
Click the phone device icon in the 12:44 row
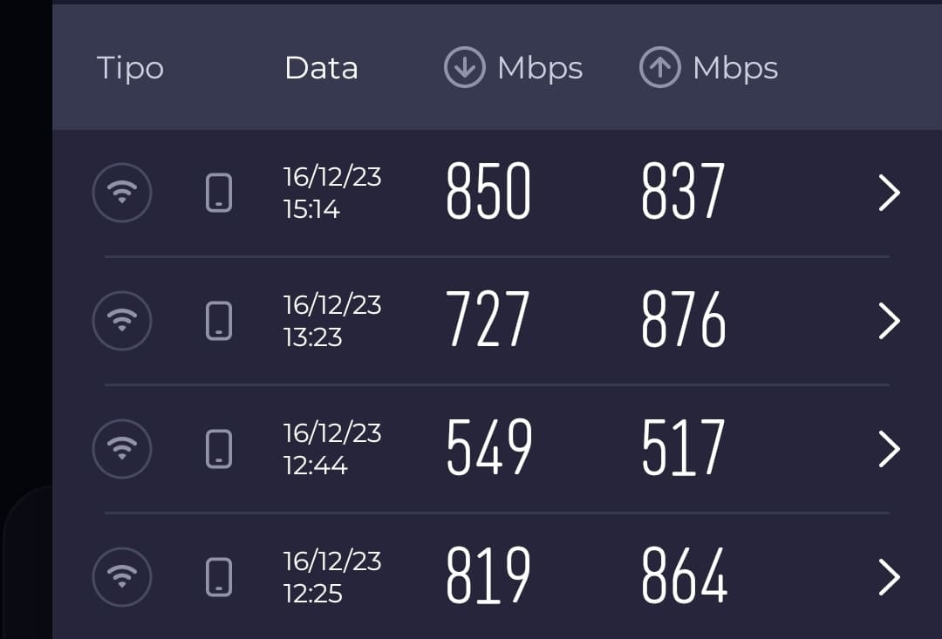(x=219, y=449)
